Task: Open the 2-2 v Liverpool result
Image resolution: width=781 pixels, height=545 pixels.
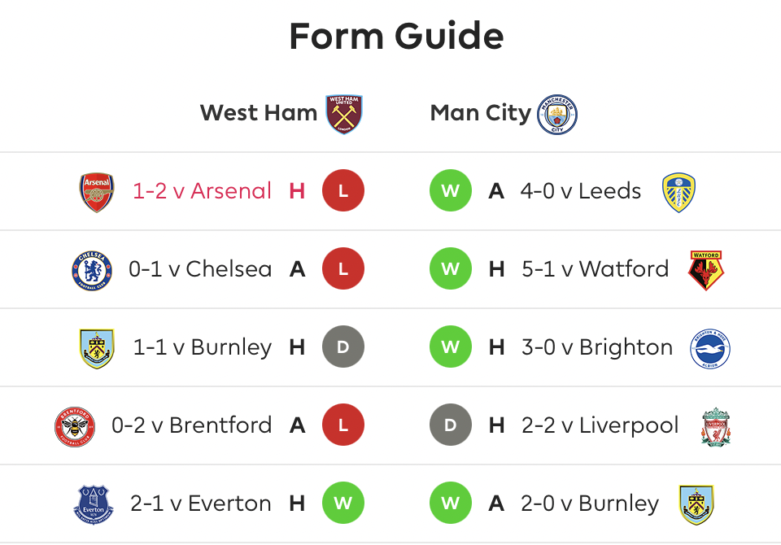Action: [x=600, y=426]
